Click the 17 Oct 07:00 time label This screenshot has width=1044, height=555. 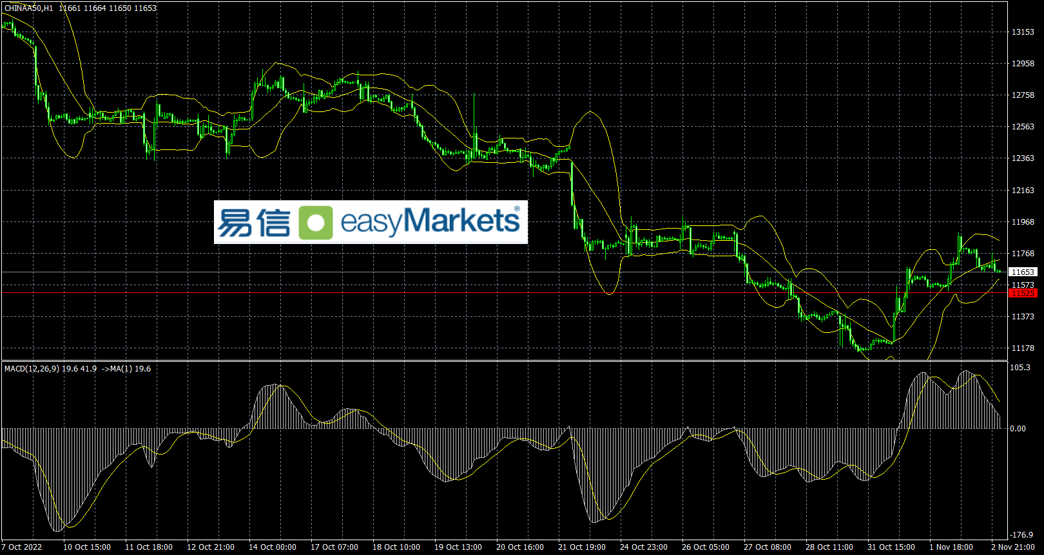(x=334, y=547)
